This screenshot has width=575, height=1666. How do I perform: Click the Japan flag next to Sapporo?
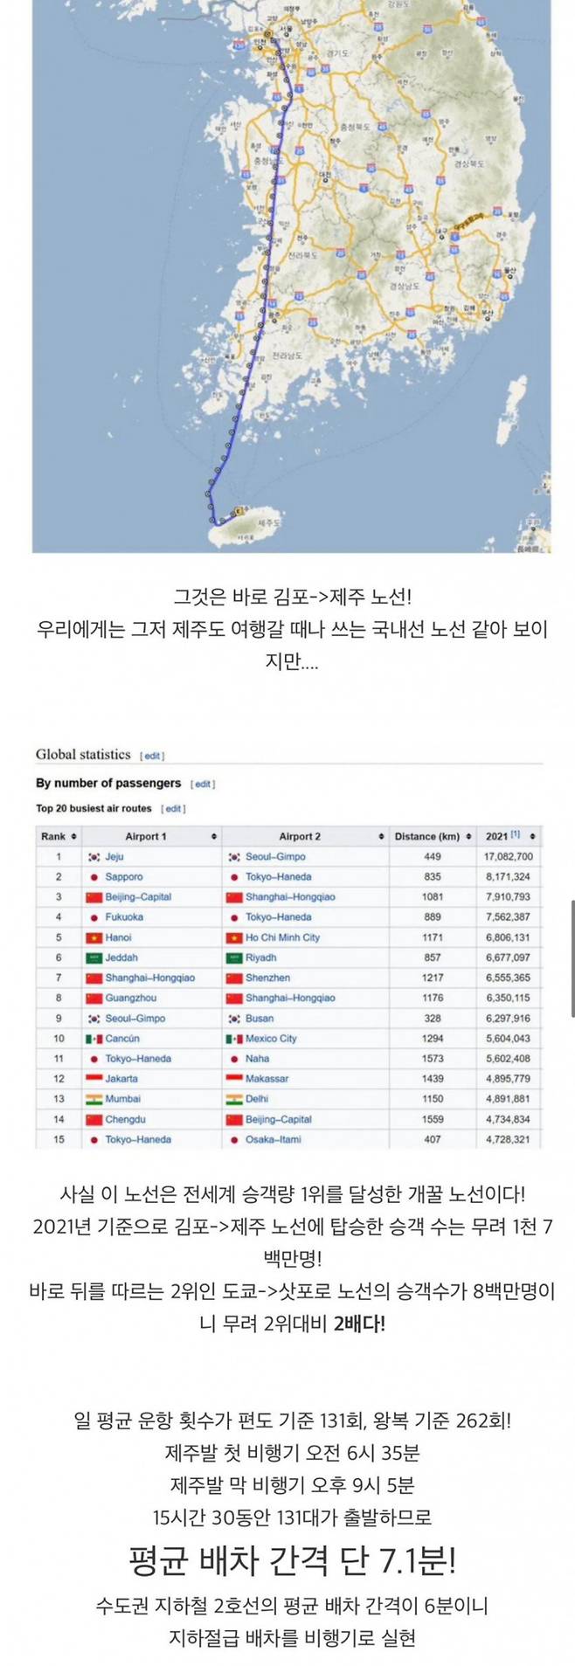[x=94, y=877]
